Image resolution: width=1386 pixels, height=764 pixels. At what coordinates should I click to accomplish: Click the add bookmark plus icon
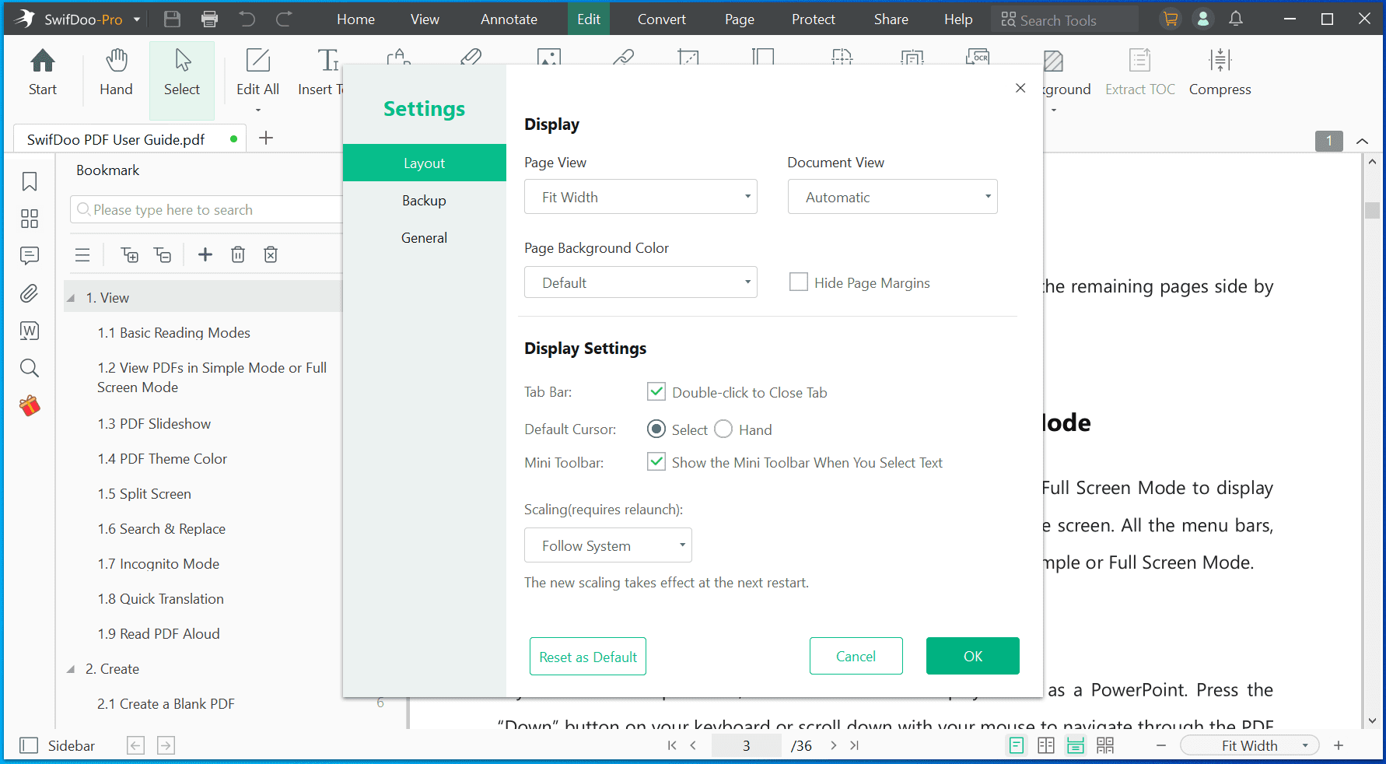[x=205, y=254]
